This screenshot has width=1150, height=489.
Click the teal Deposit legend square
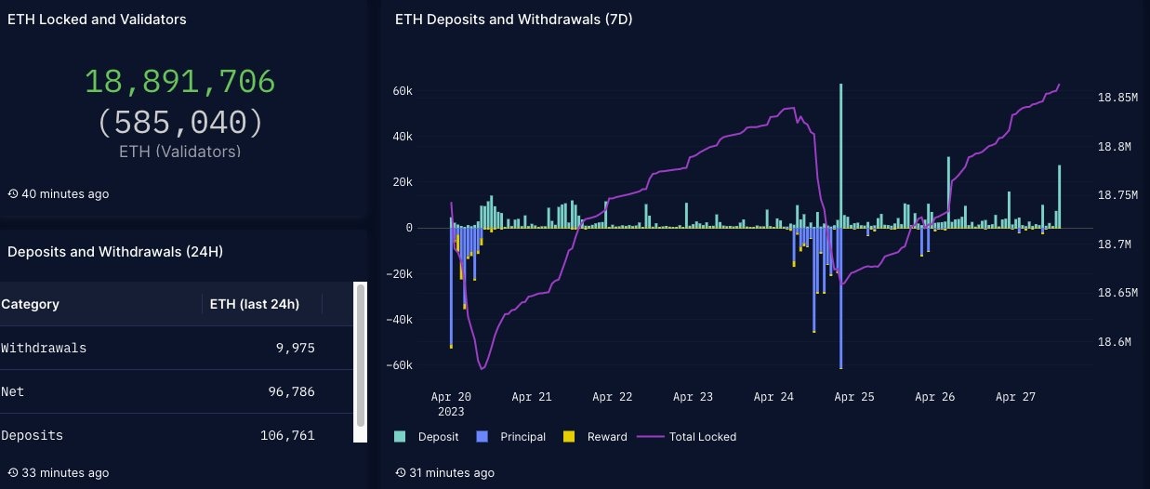point(400,437)
